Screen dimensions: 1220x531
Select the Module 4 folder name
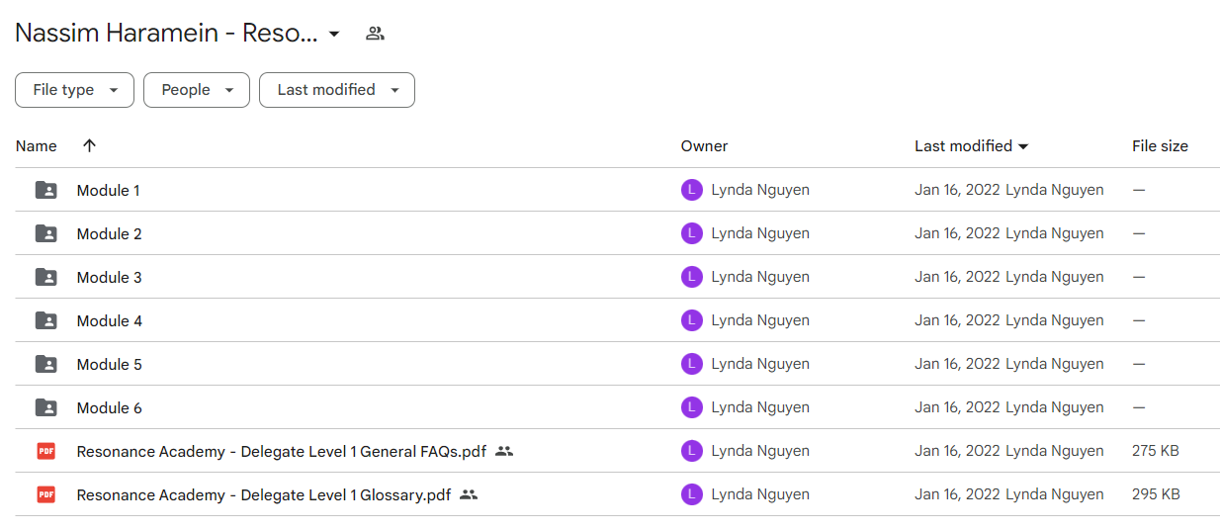109,321
